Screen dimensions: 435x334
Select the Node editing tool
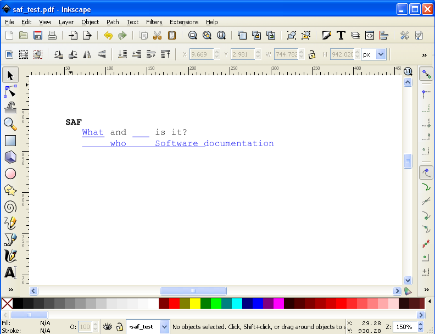pos(10,91)
